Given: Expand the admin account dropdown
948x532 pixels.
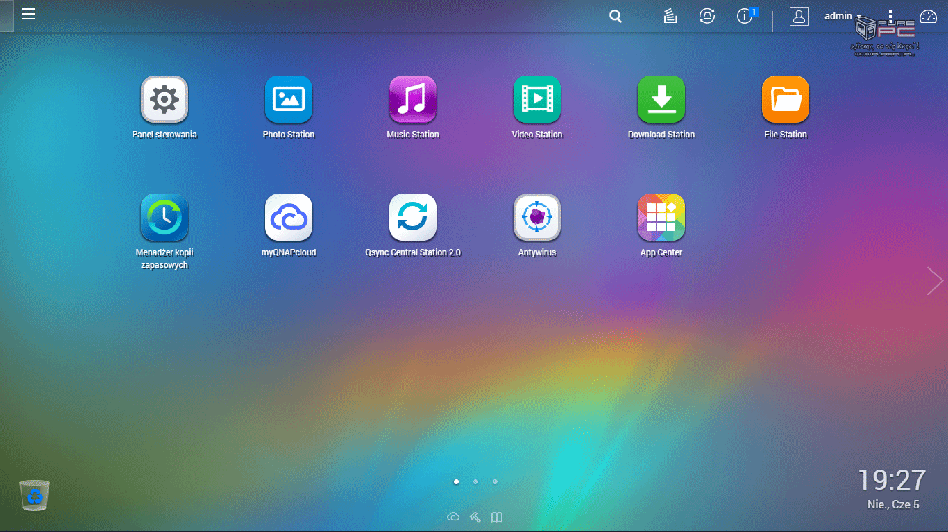Looking at the screenshot, I should tap(843, 16).
